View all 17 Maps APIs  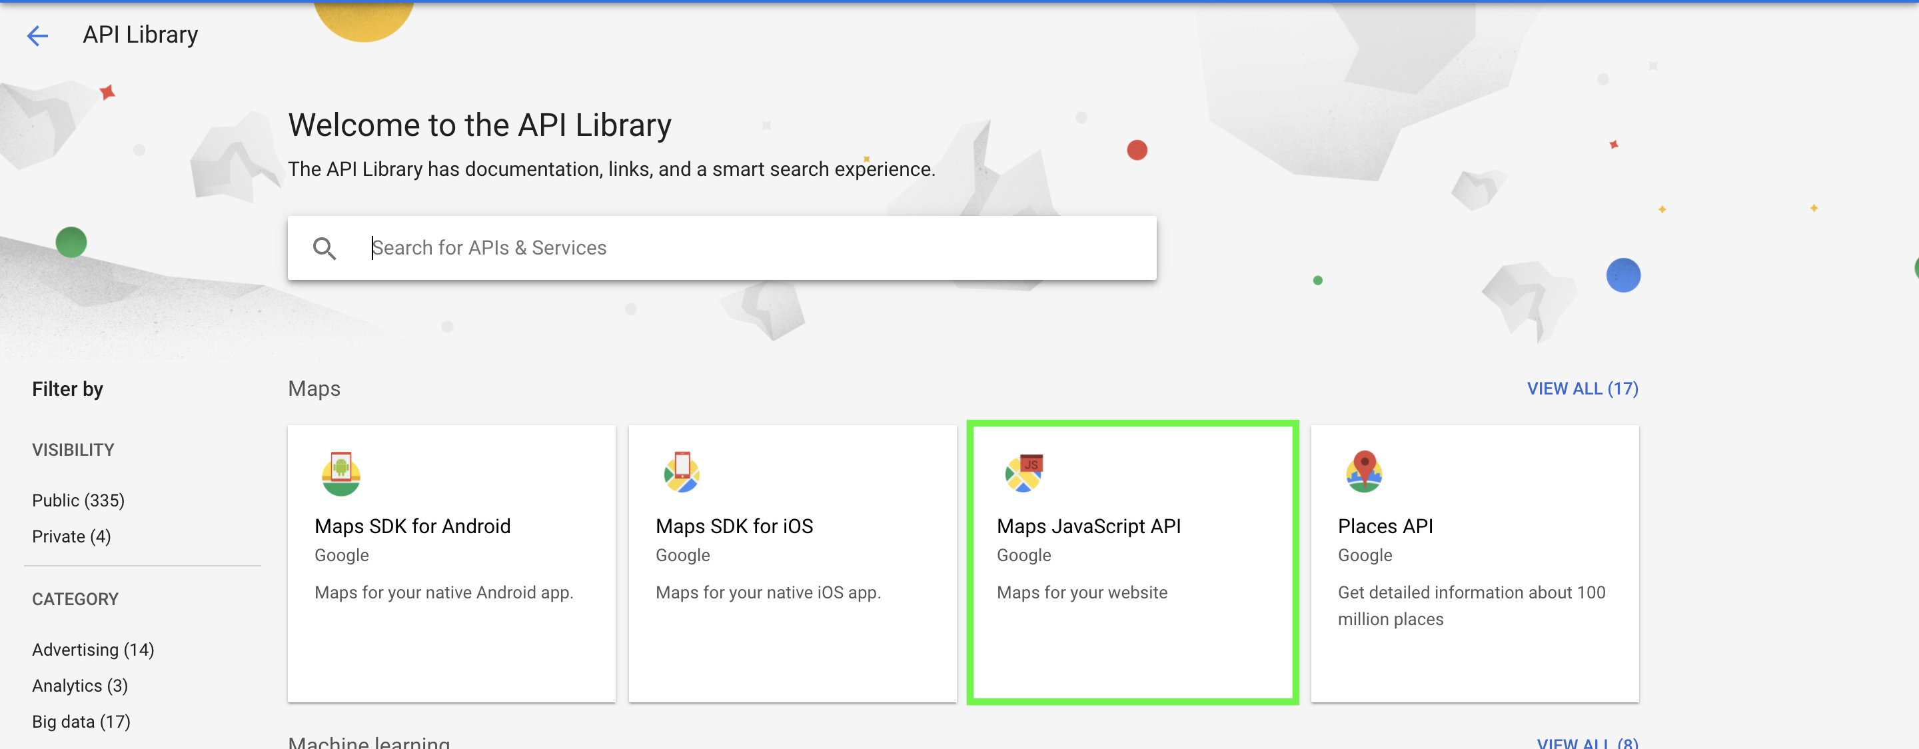click(x=1582, y=389)
